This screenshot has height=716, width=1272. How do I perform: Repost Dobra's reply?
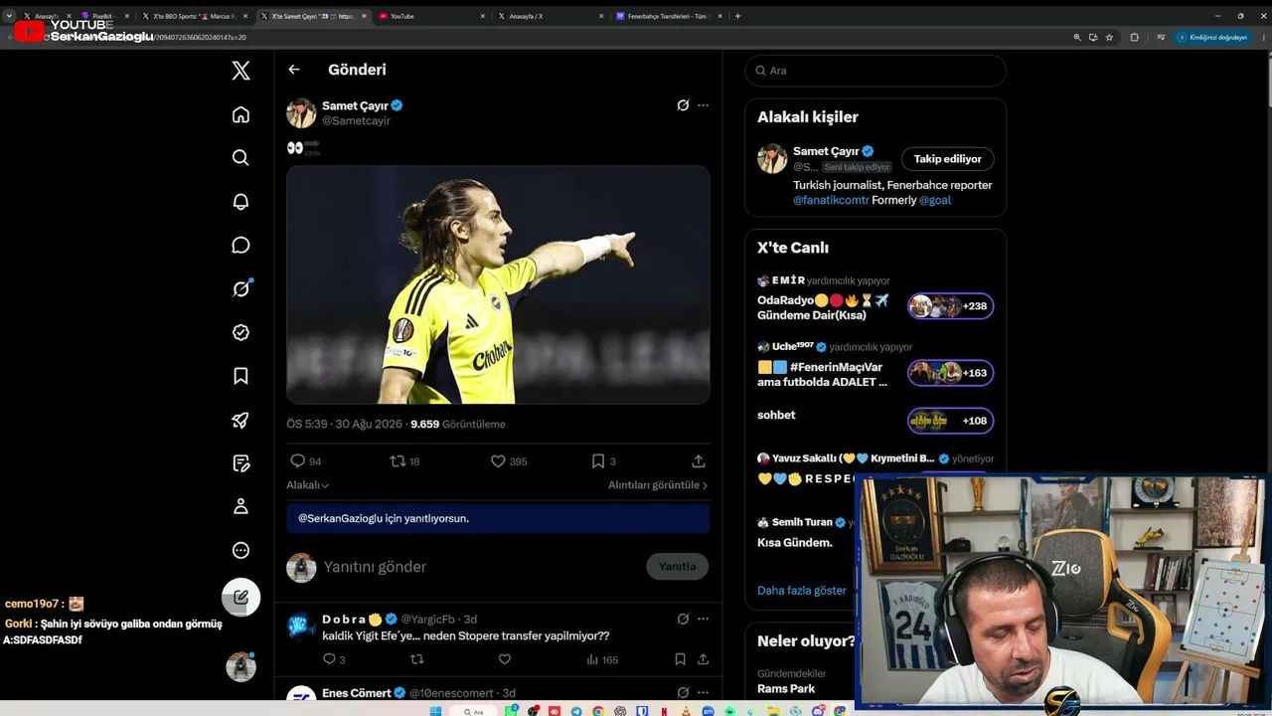click(x=417, y=659)
